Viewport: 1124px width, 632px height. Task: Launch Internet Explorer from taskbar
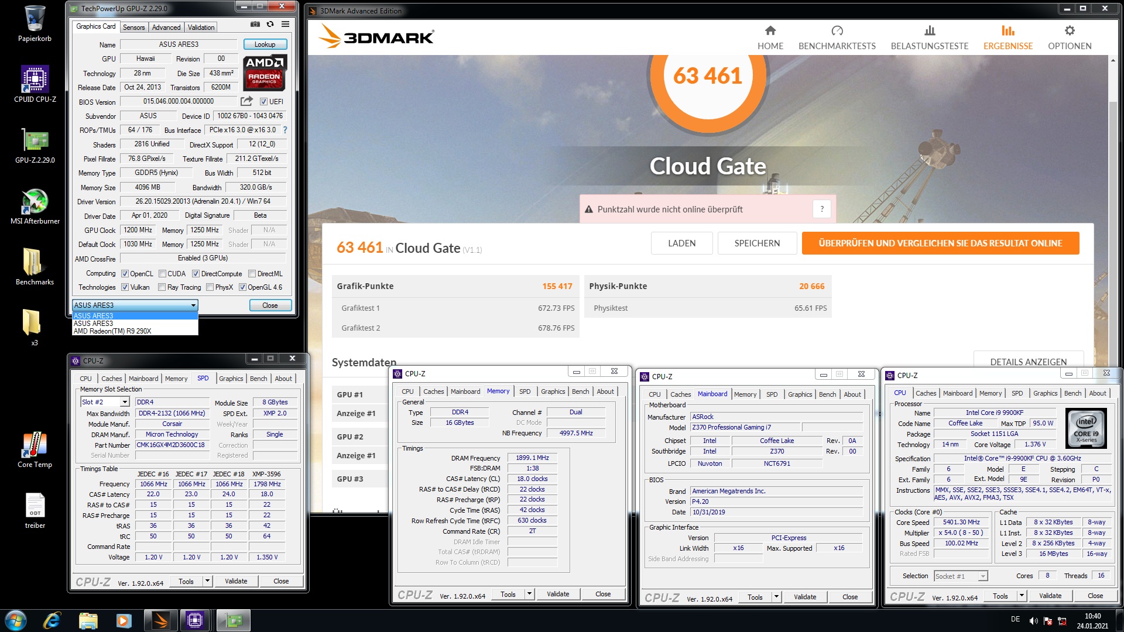52,620
